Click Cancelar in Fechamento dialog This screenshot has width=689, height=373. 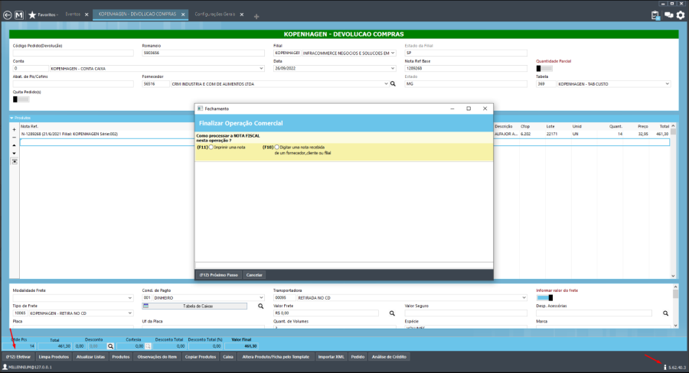point(254,275)
